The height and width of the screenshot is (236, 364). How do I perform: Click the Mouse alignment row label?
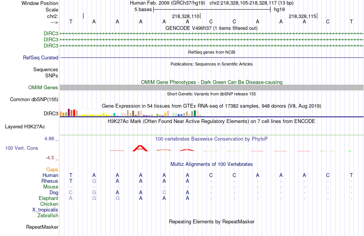pyautogui.click(x=51, y=187)
